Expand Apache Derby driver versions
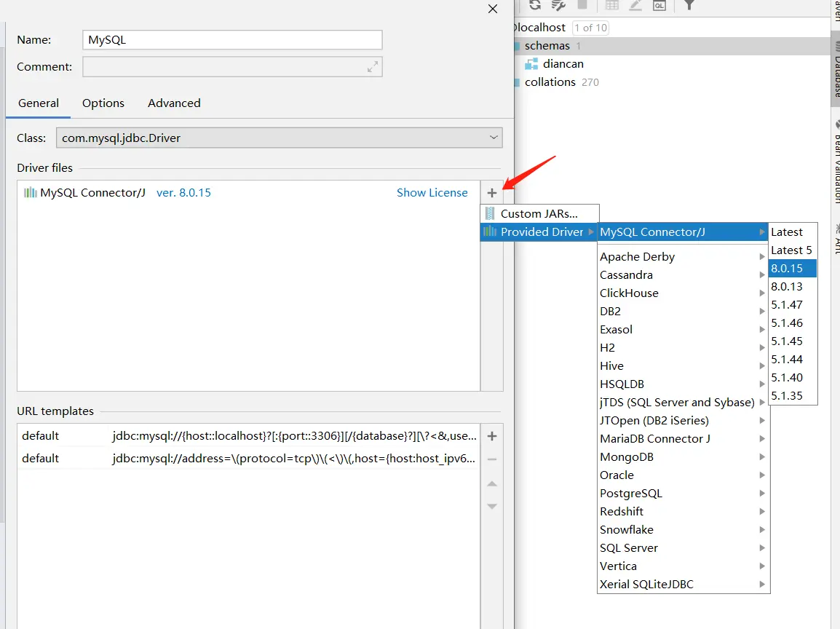The image size is (840, 629). point(762,257)
